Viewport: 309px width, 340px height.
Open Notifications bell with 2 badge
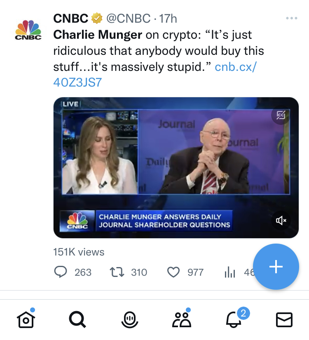(234, 319)
